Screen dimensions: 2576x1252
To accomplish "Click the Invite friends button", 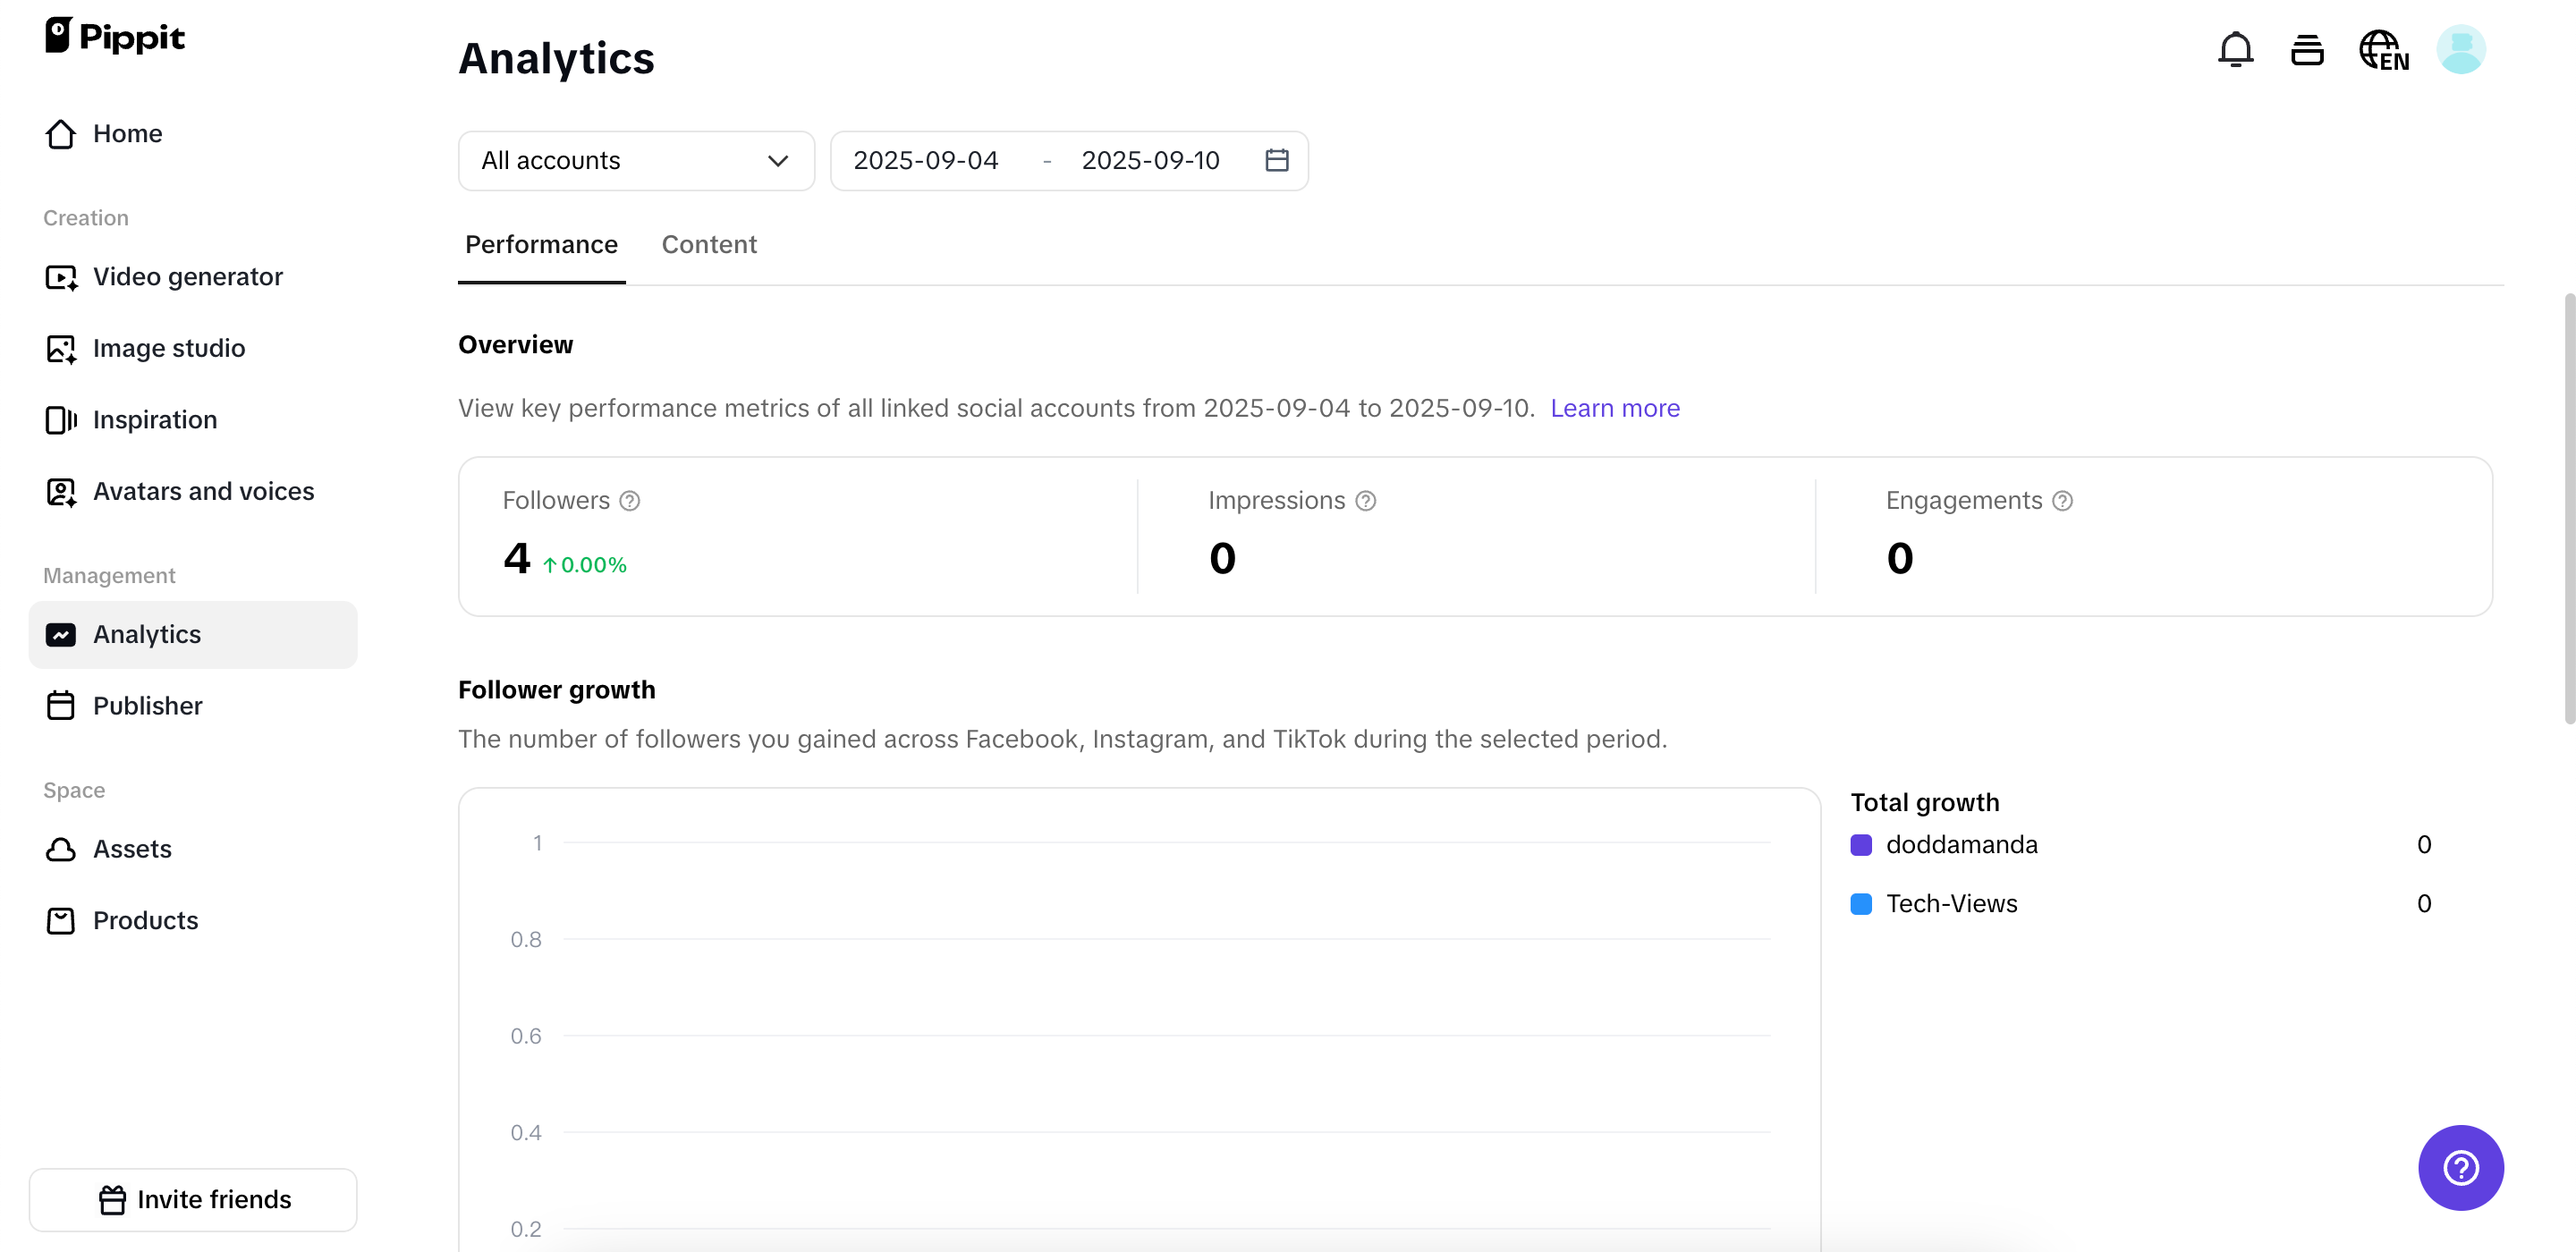I will pyautogui.click(x=193, y=1199).
